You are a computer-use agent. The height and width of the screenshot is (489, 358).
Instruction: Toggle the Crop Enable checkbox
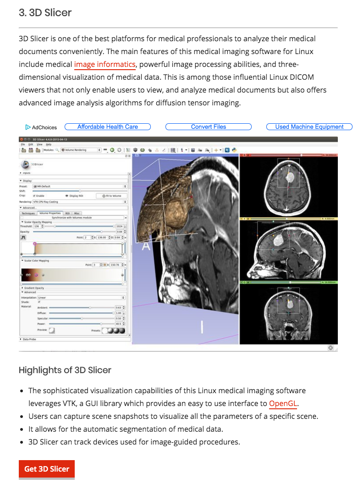tap(34, 196)
